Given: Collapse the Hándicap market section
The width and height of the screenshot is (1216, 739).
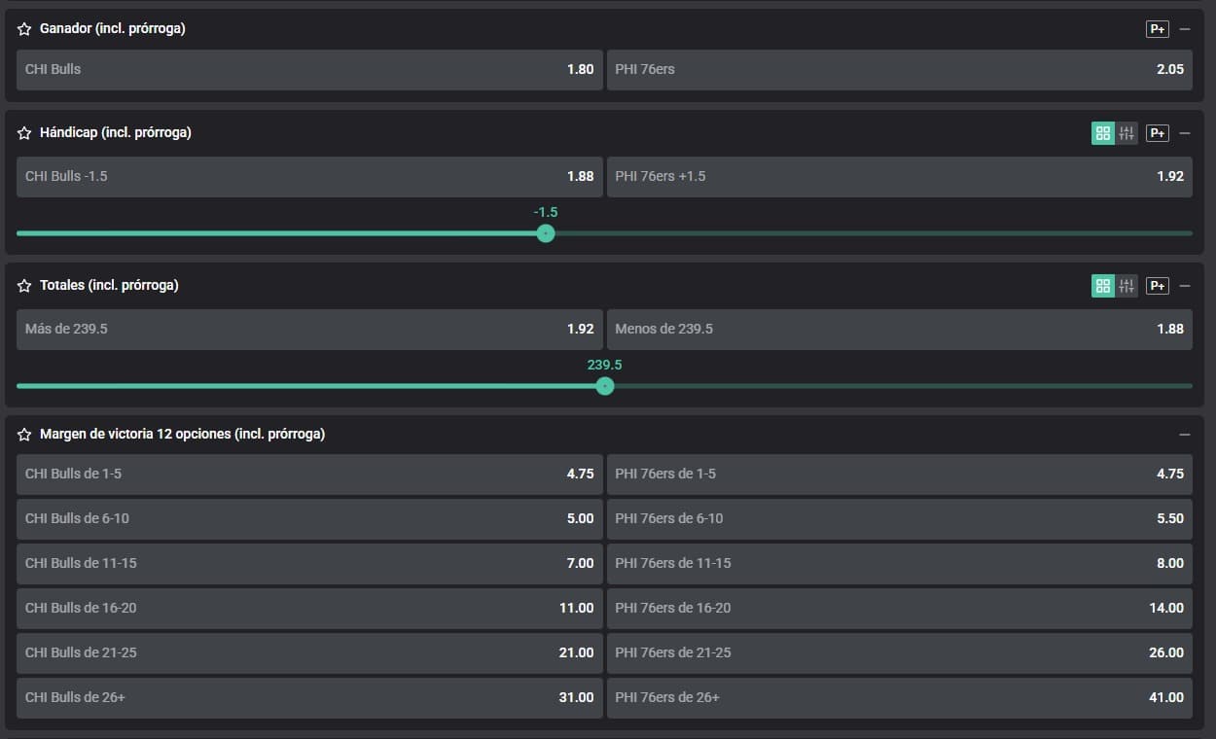Looking at the screenshot, I should 1184,133.
